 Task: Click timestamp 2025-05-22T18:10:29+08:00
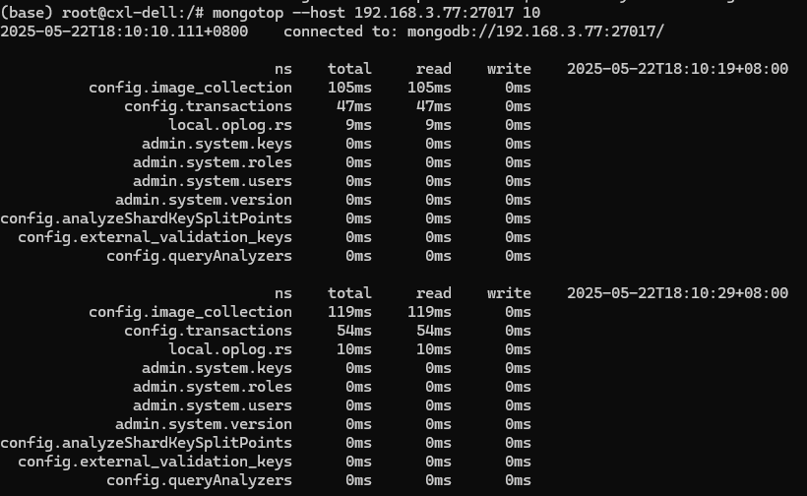pyautogui.click(x=677, y=293)
